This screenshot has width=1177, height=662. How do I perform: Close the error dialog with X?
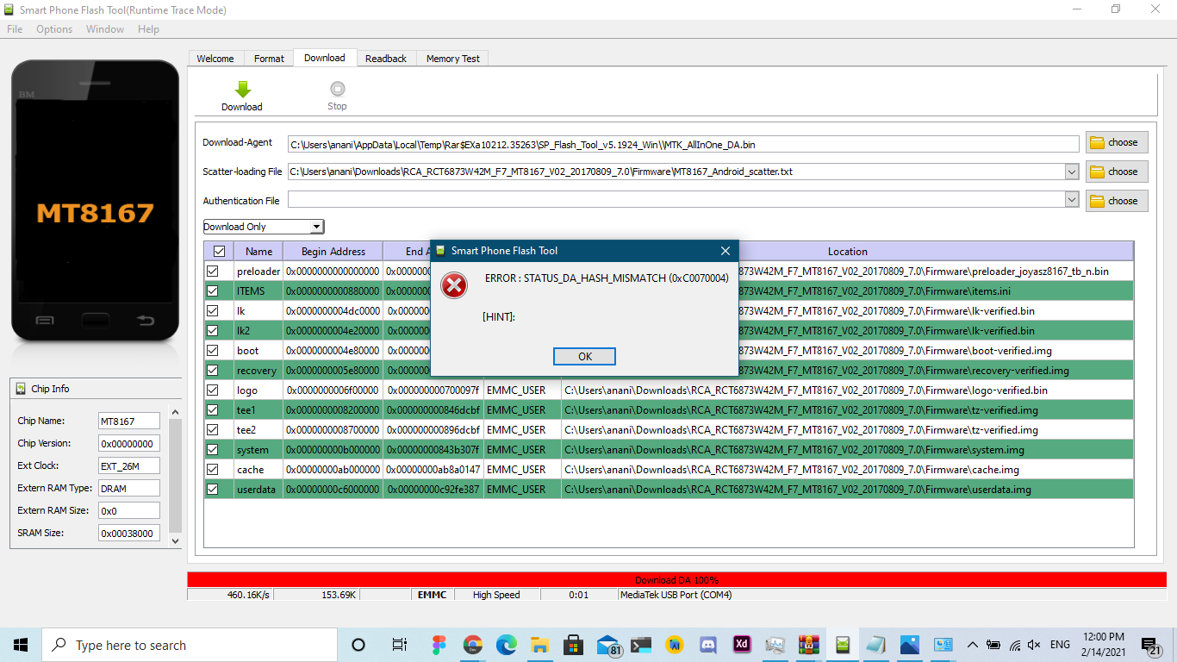click(x=726, y=251)
